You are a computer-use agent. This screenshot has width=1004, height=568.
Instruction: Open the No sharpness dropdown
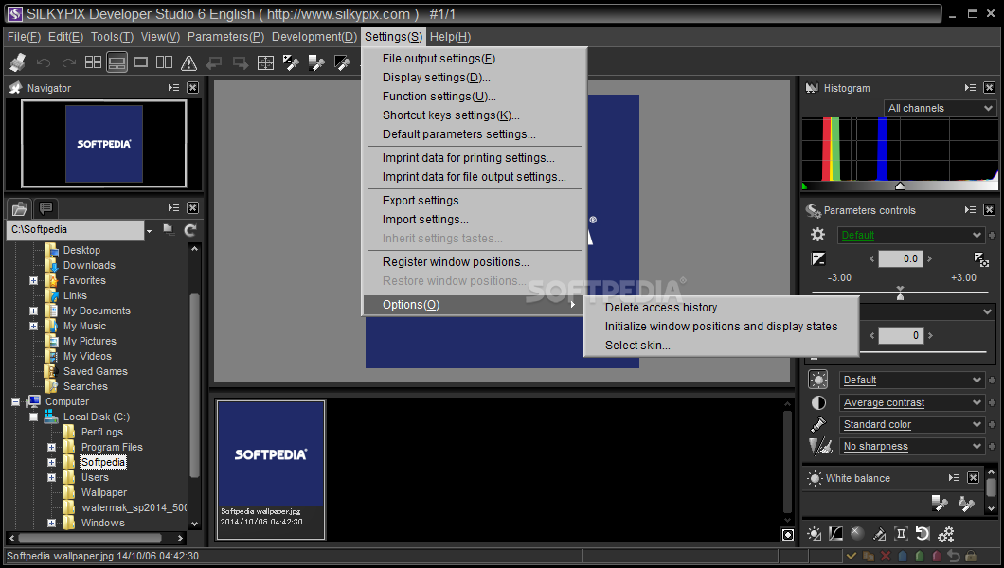click(910, 446)
